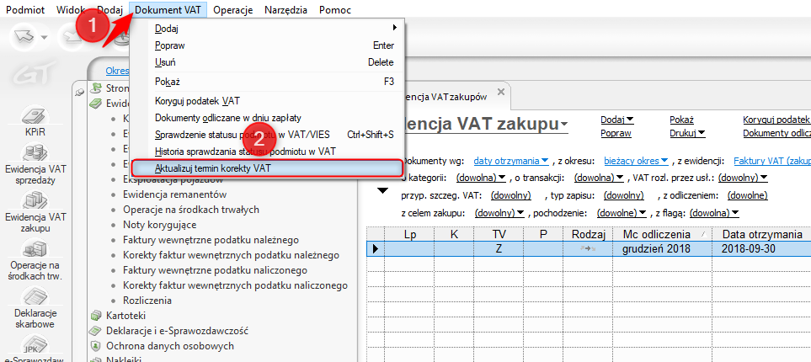Click the Ochrona danych osobowych shield icon

point(94,345)
